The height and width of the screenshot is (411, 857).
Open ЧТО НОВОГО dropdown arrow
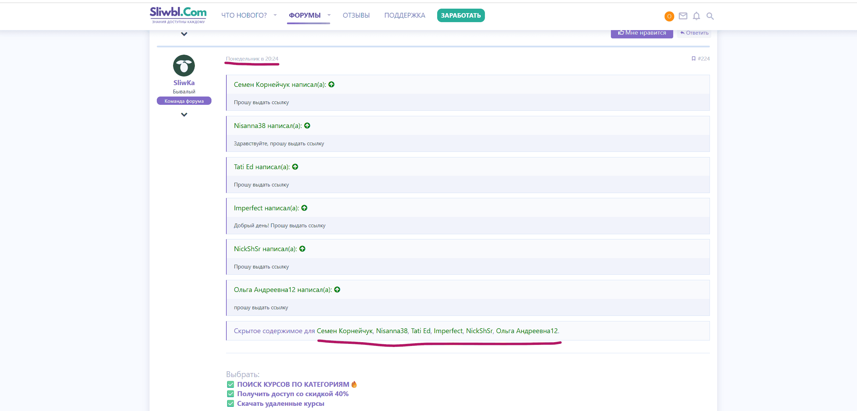pyautogui.click(x=275, y=15)
